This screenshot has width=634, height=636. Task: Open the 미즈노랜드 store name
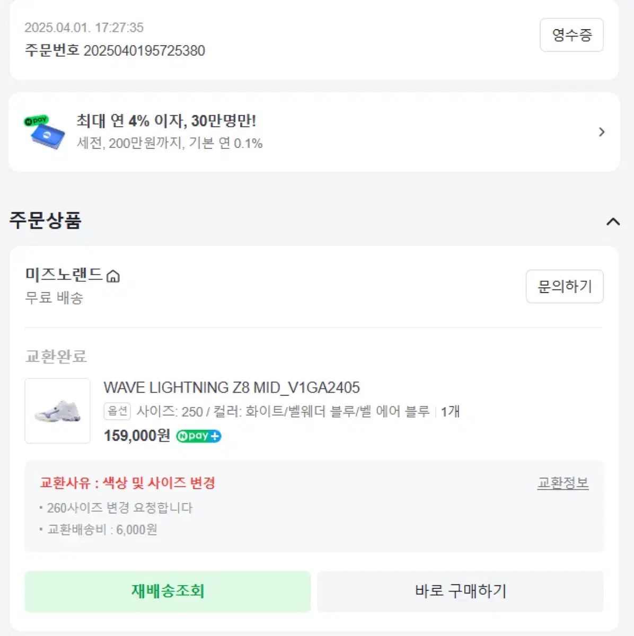pos(64,275)
